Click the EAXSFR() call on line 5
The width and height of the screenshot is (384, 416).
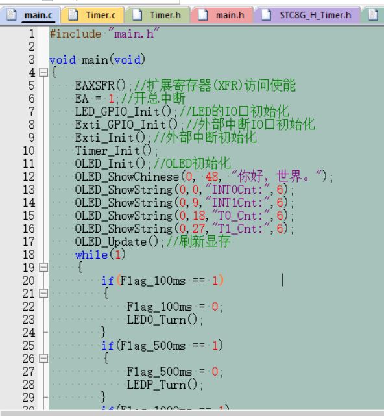coord(103,86)
